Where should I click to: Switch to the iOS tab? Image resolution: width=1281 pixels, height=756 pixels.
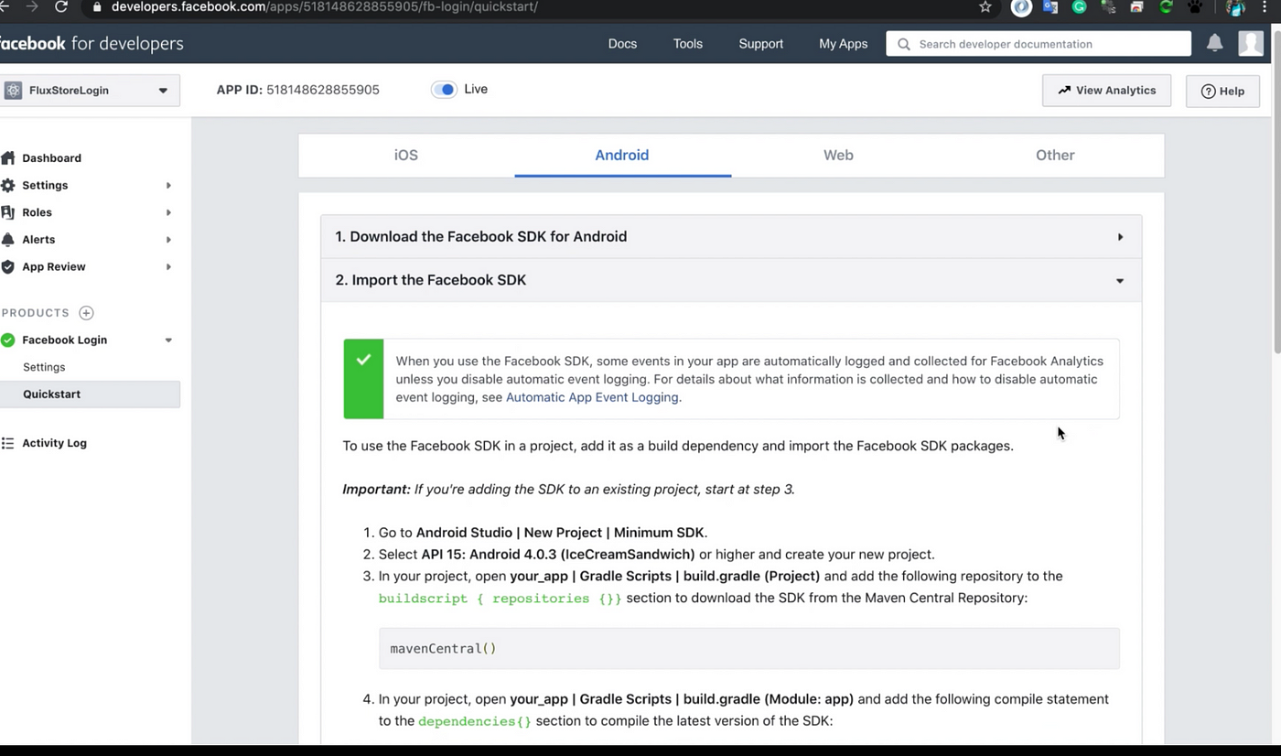406,156
